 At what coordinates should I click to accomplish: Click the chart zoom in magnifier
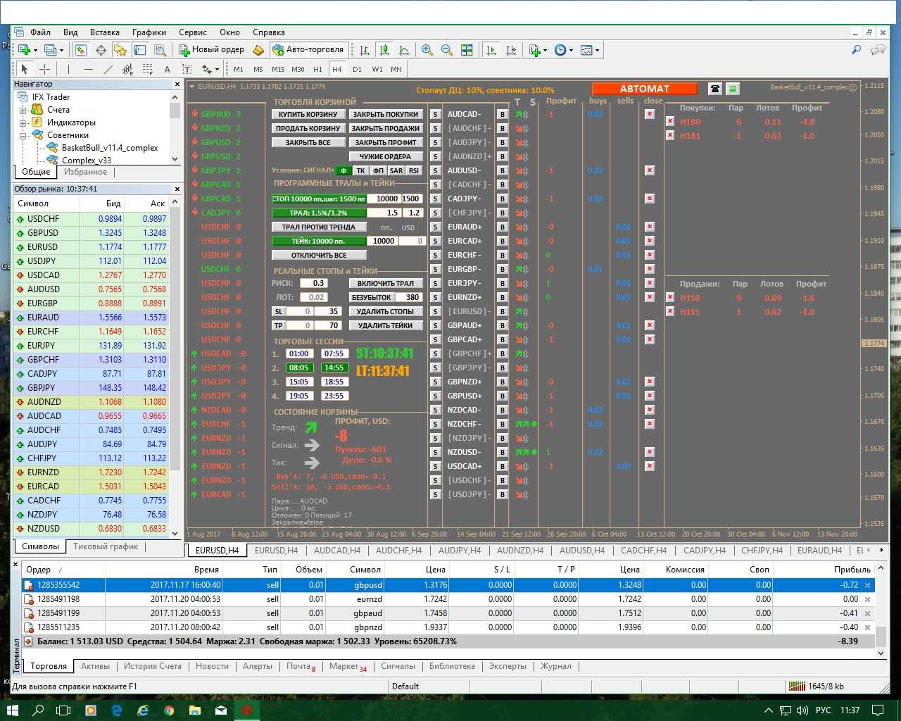click(427, 50)
